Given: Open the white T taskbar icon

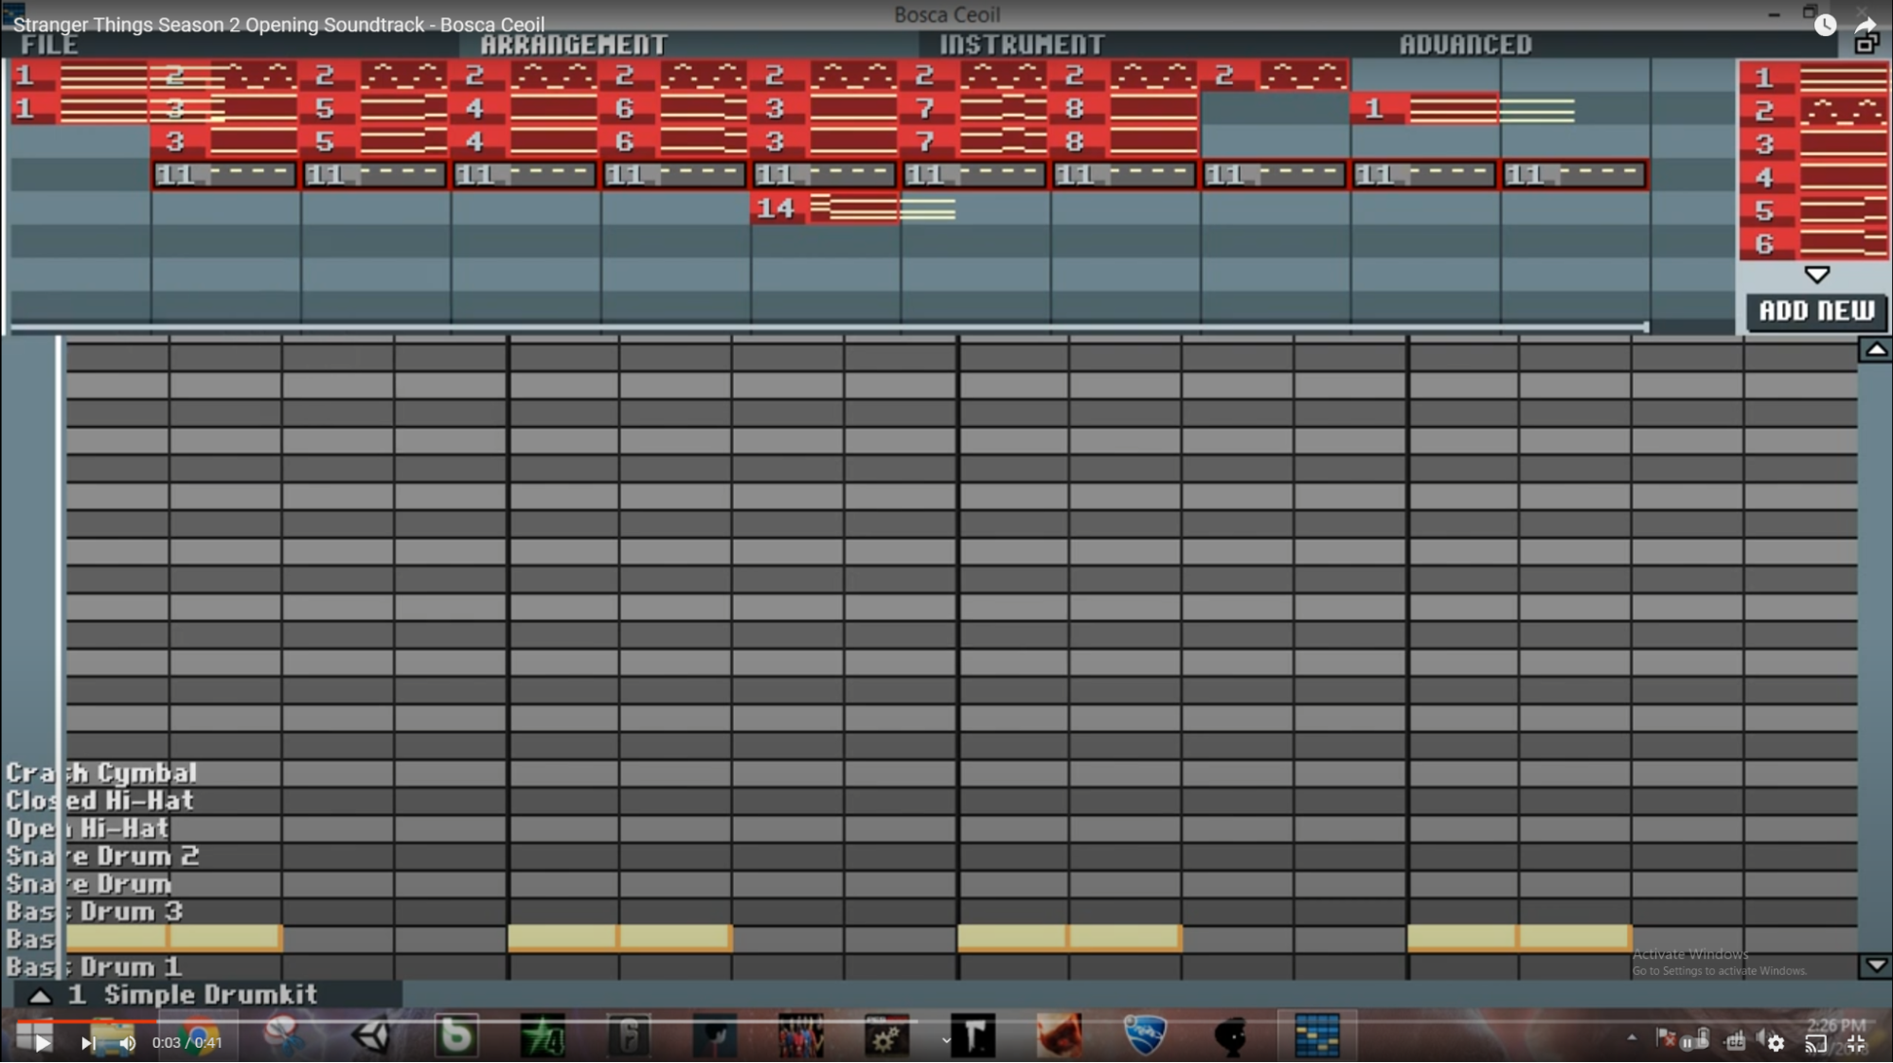Looking at the screenshot, I should (x=973, y=1036).
